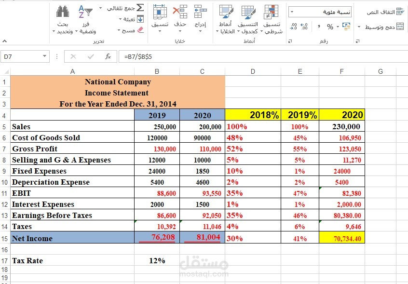Click the AutoSum sigma icon

[x=140, y=8]
